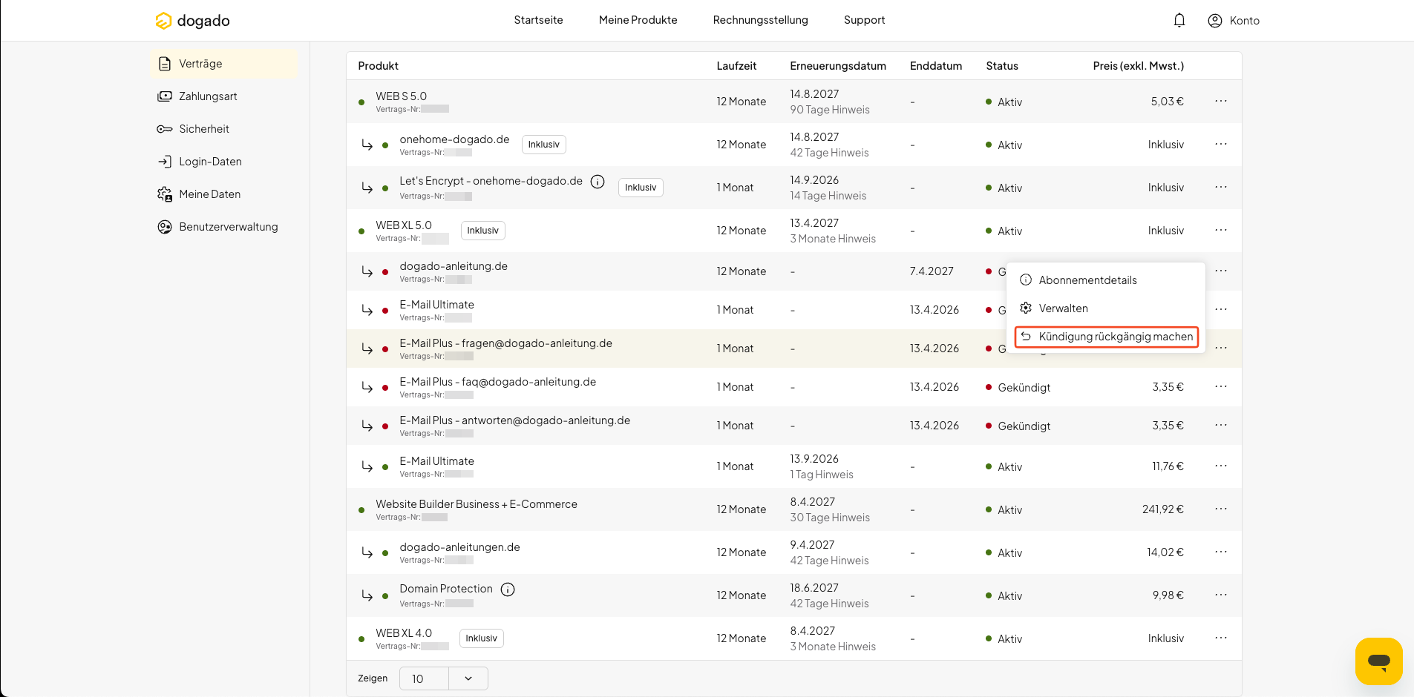Click the Inklusiv badge for Let's Encrypt
Screen dimensions: 1414x697
641,188
